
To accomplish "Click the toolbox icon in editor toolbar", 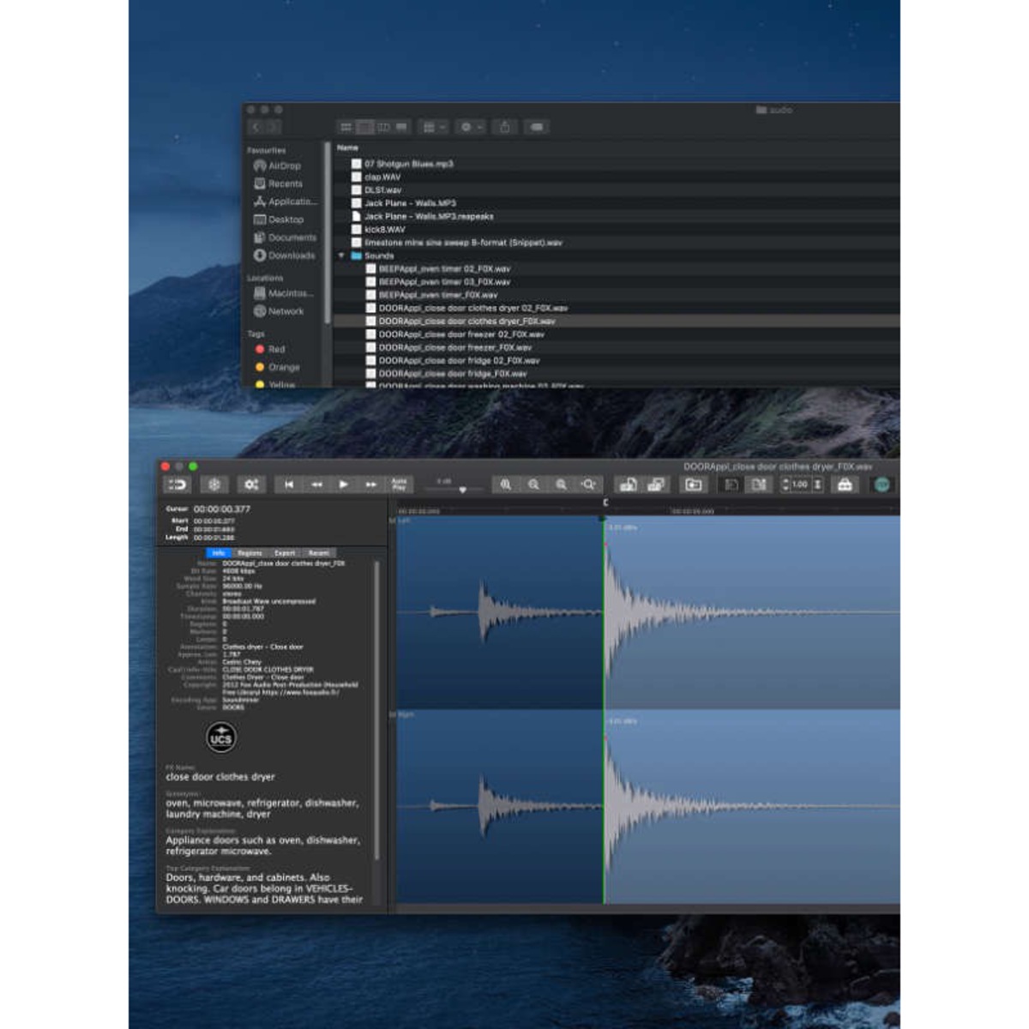I will (845, 484).
